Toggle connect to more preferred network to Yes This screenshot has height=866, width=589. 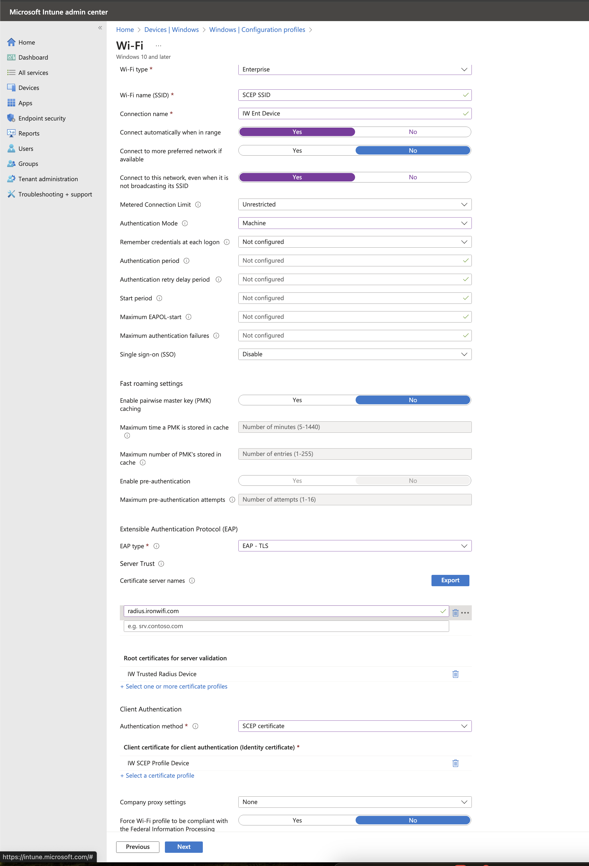click(x=297, y=150)
